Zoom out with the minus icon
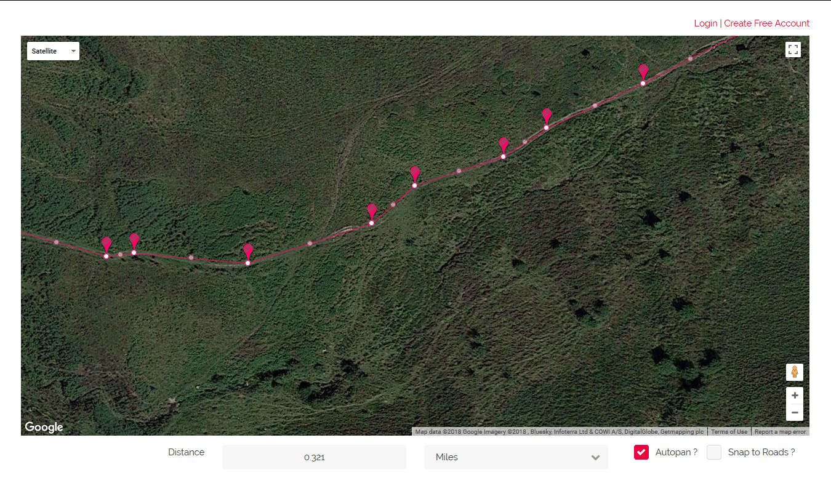Screen dimensions: 831x491 (x=795, y=412)
